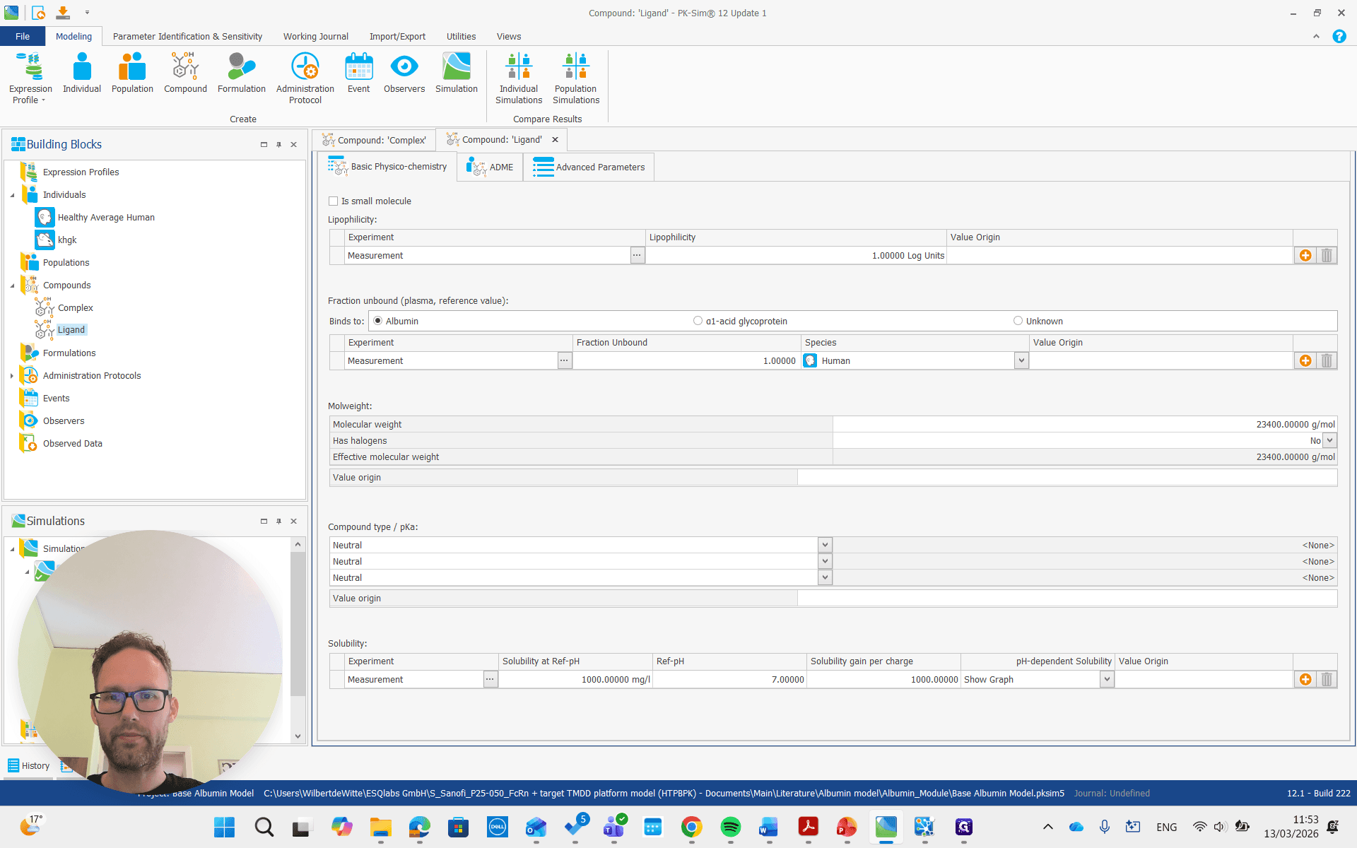The height and width of the screenshot is (848, 1357).
Task: Select the Albumin binding option
Action: coord(377,321)
